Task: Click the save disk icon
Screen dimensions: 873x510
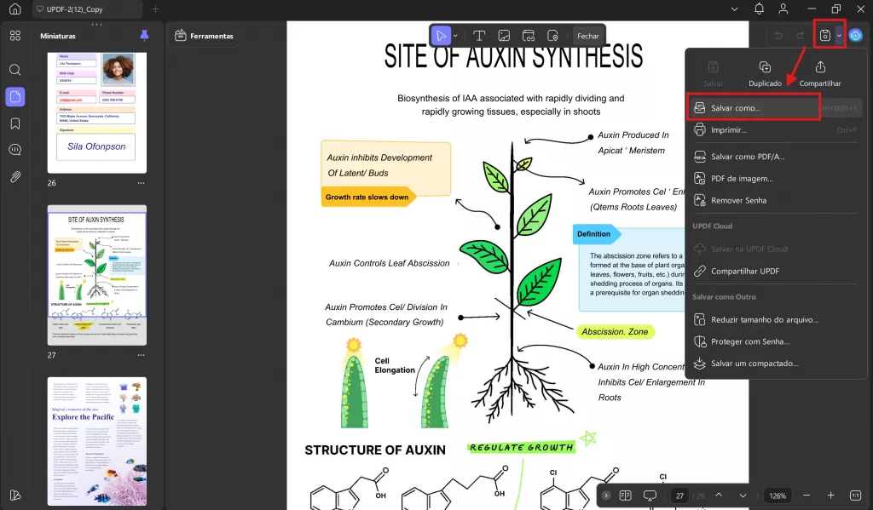Action: click(824, 36)
